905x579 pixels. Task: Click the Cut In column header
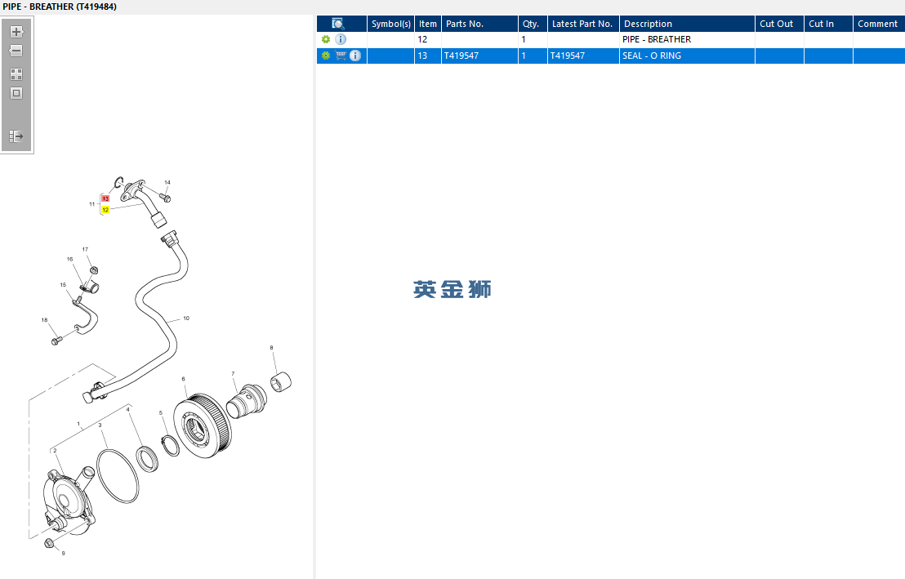[828, 24]
